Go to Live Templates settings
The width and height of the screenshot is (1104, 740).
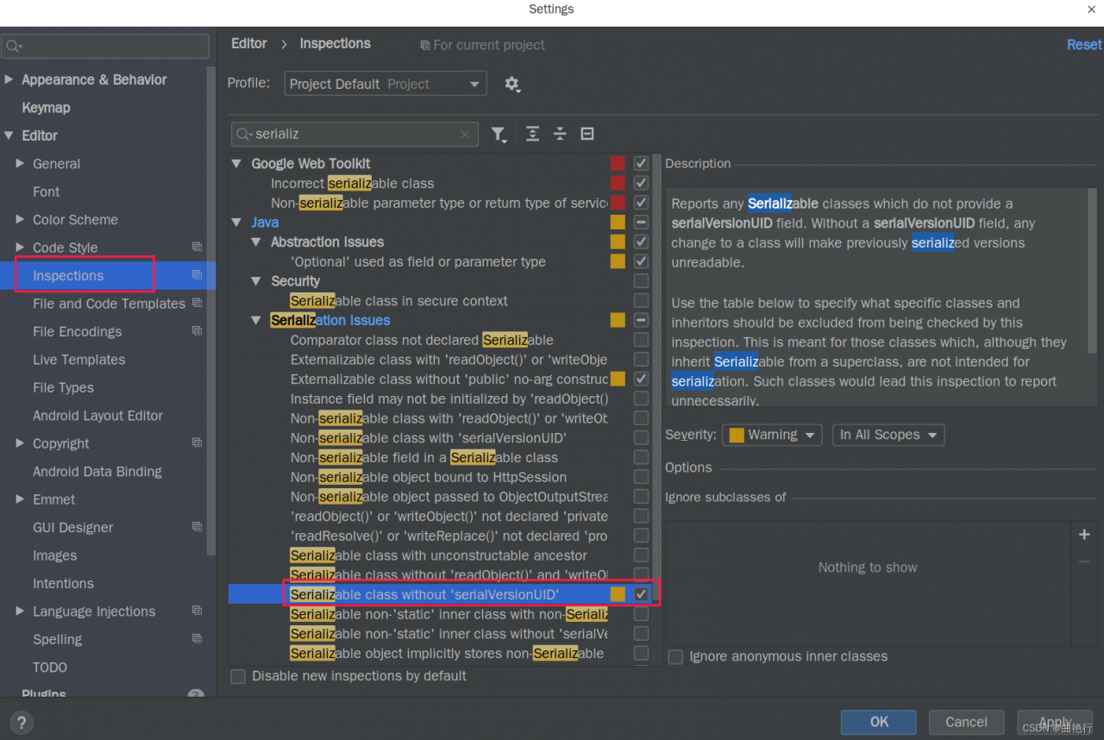[78, 360]
